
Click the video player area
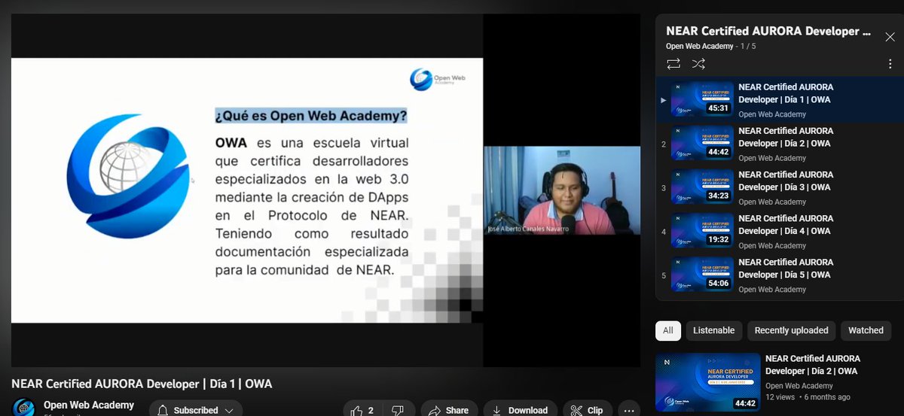coord(326,190)
